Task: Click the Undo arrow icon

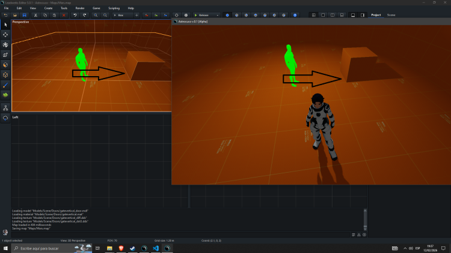Action: point(75,14)
